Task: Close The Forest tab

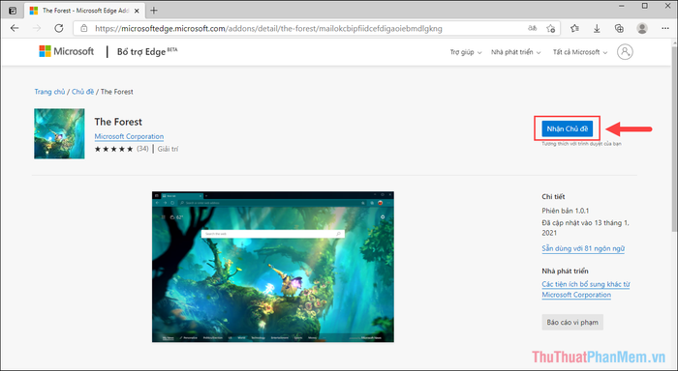Action: tap(138, 11)
